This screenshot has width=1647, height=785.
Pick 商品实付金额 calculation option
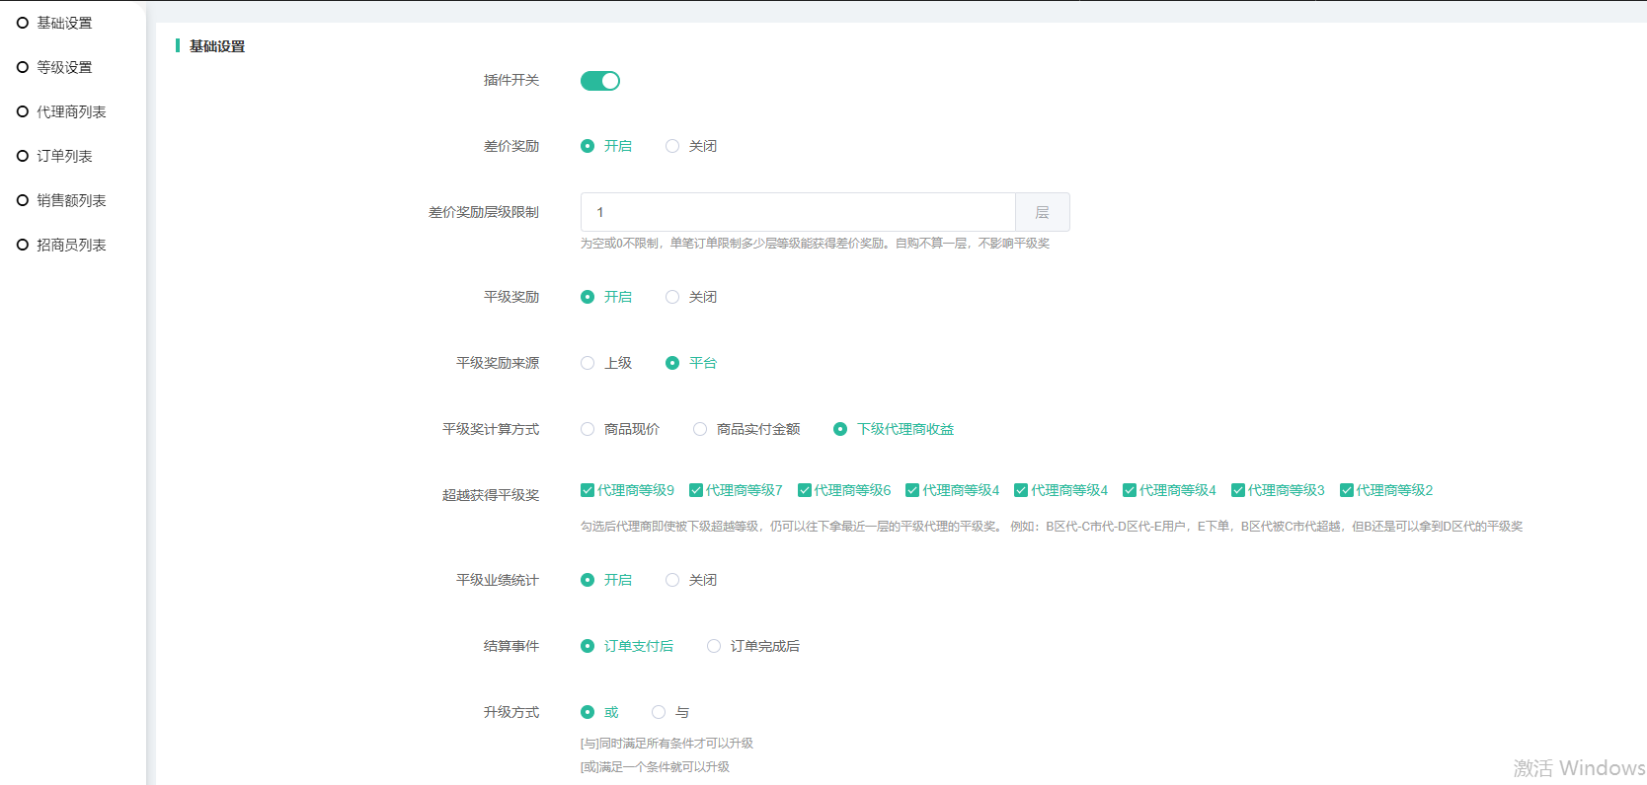700,429
